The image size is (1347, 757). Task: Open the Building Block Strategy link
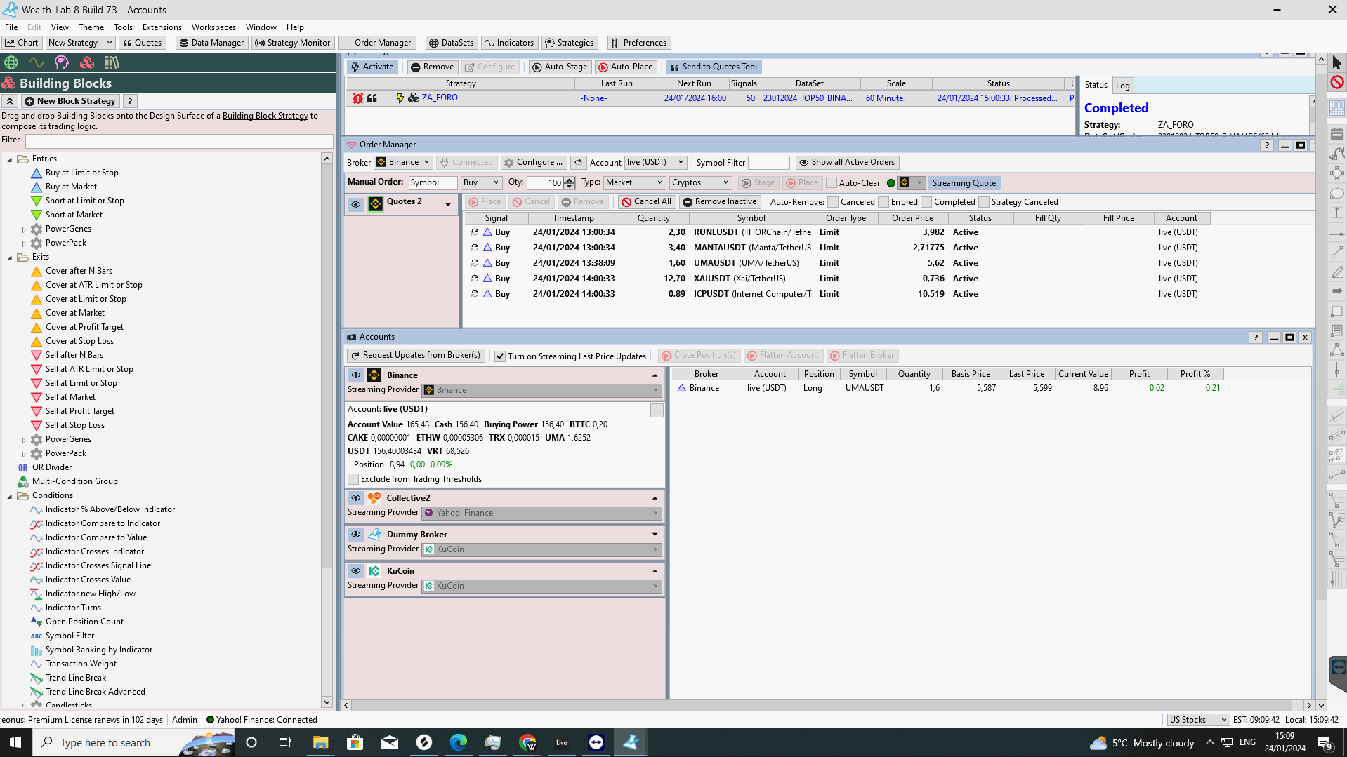coord(265,116)
